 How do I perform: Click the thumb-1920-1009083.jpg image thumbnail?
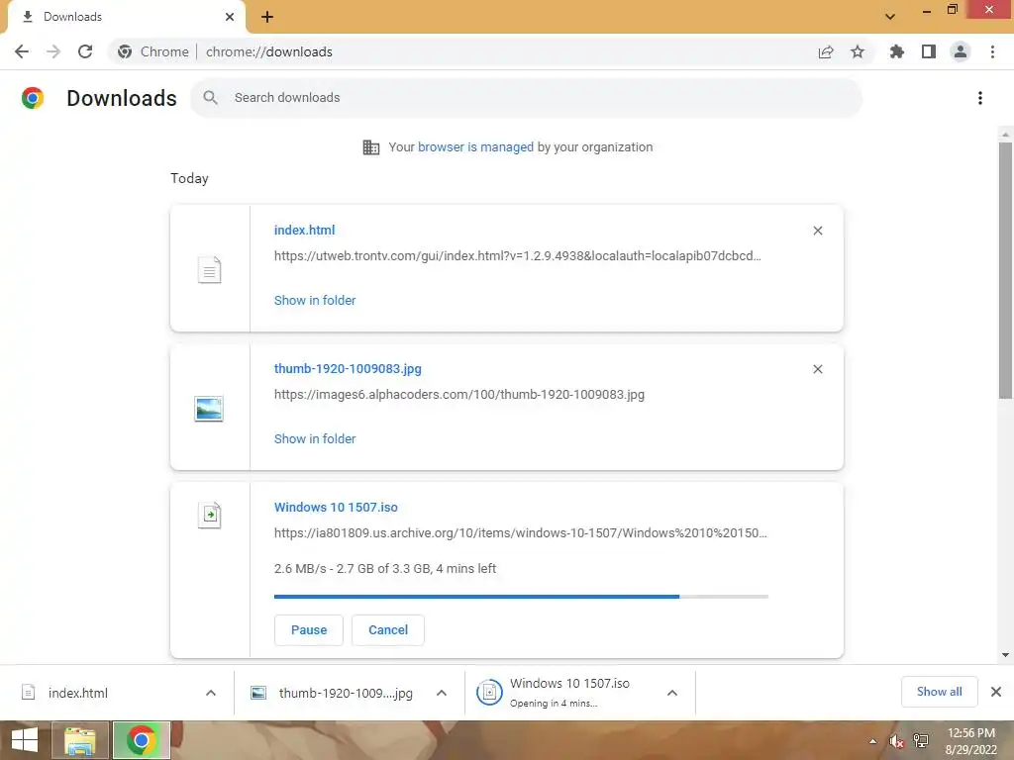click(x=209, y=409)
